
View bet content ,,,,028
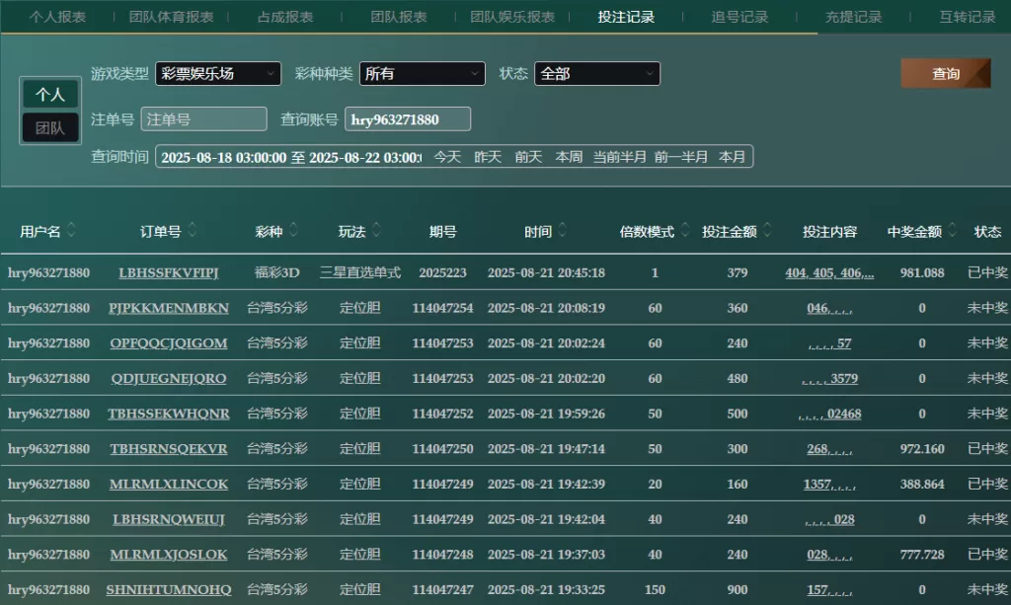point(829,519)
